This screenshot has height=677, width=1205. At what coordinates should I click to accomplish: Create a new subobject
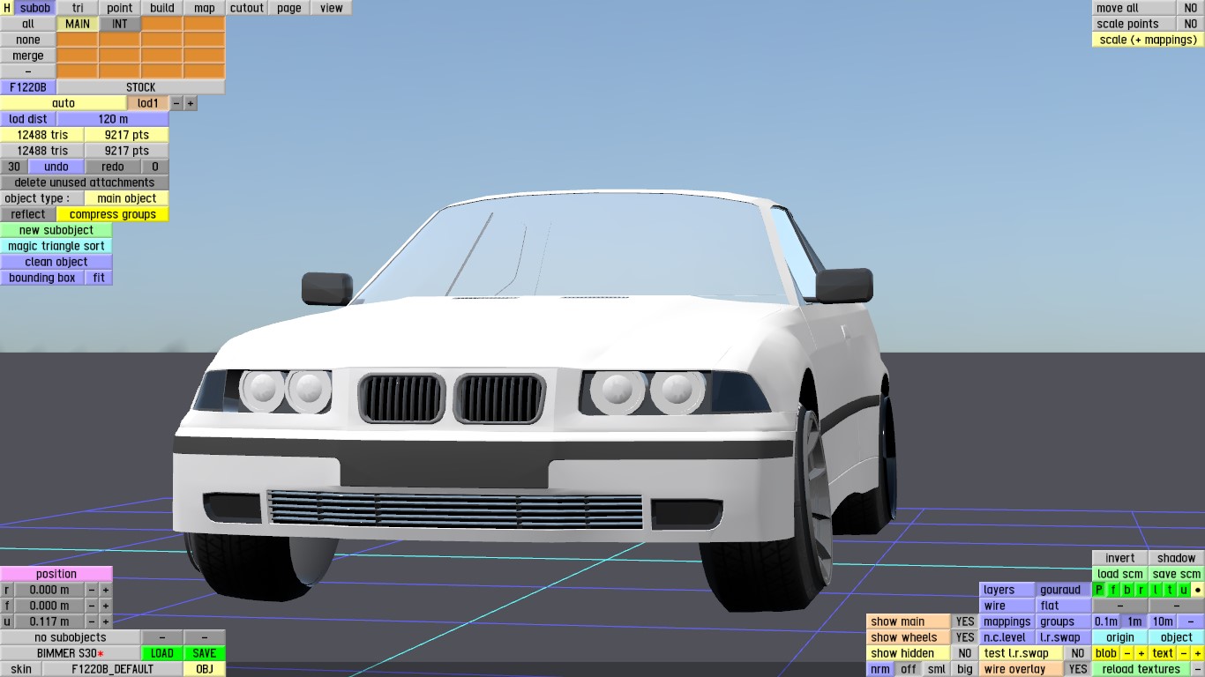[x=56, y=230]
